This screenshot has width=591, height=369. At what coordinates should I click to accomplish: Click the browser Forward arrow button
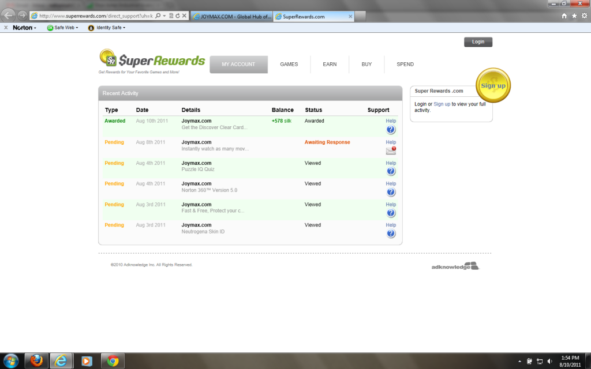23,16
